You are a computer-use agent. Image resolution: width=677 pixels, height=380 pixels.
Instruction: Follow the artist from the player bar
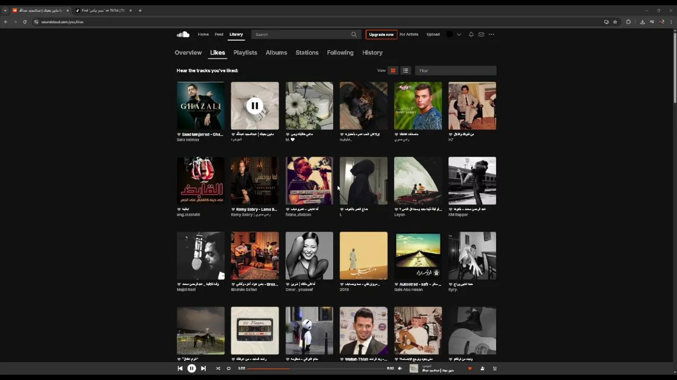(x=482, y=368)
